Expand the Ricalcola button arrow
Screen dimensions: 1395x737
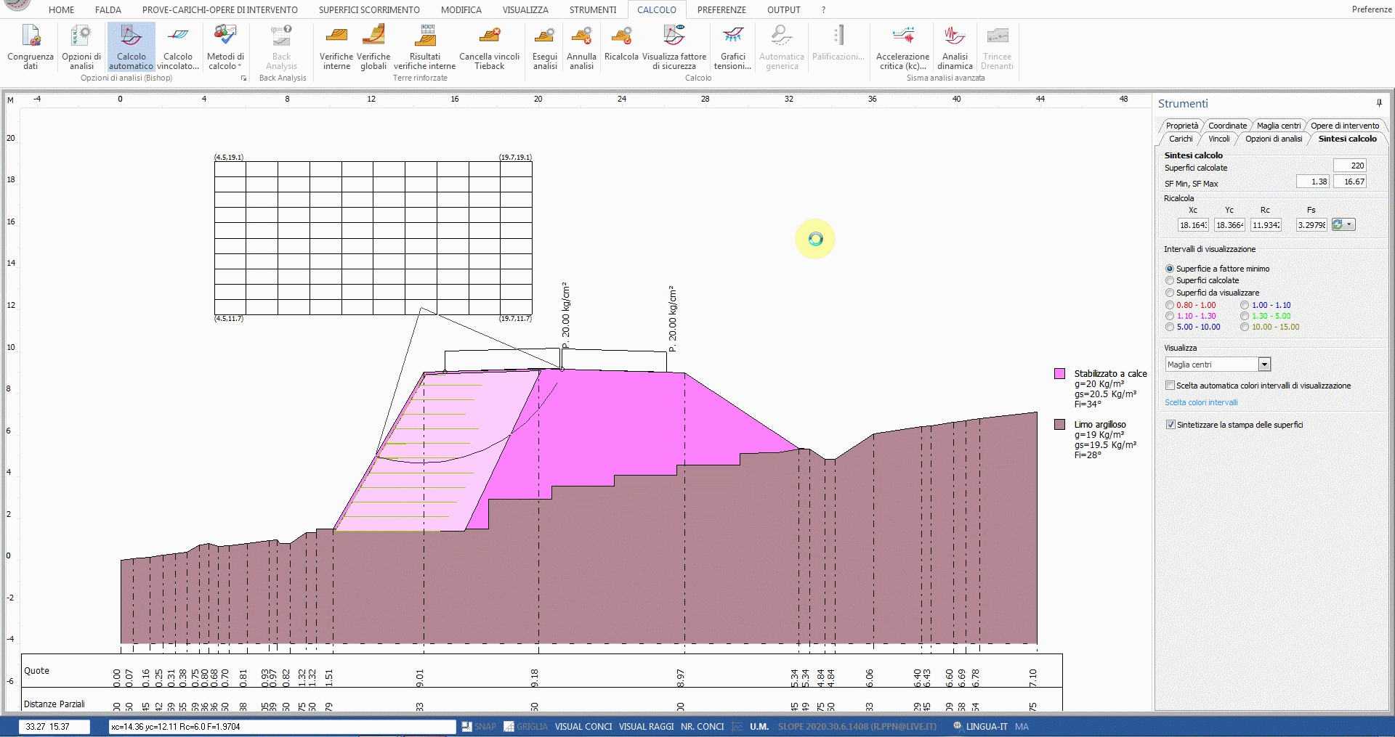[x=1350, y=225]
